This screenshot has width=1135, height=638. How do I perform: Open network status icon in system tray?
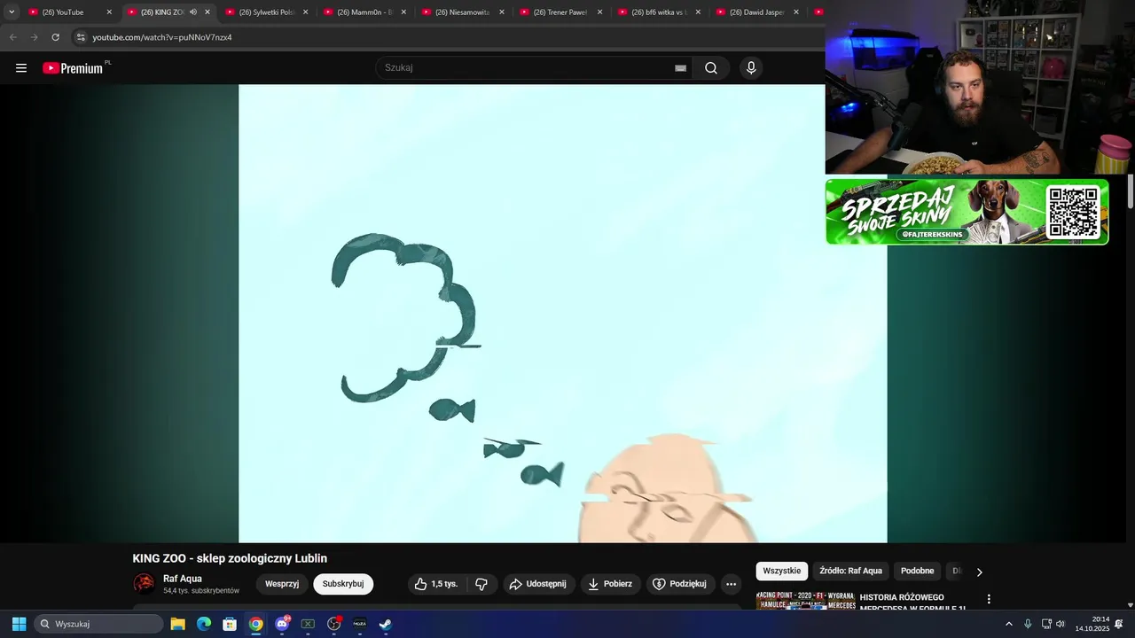tap(1046, 624)
